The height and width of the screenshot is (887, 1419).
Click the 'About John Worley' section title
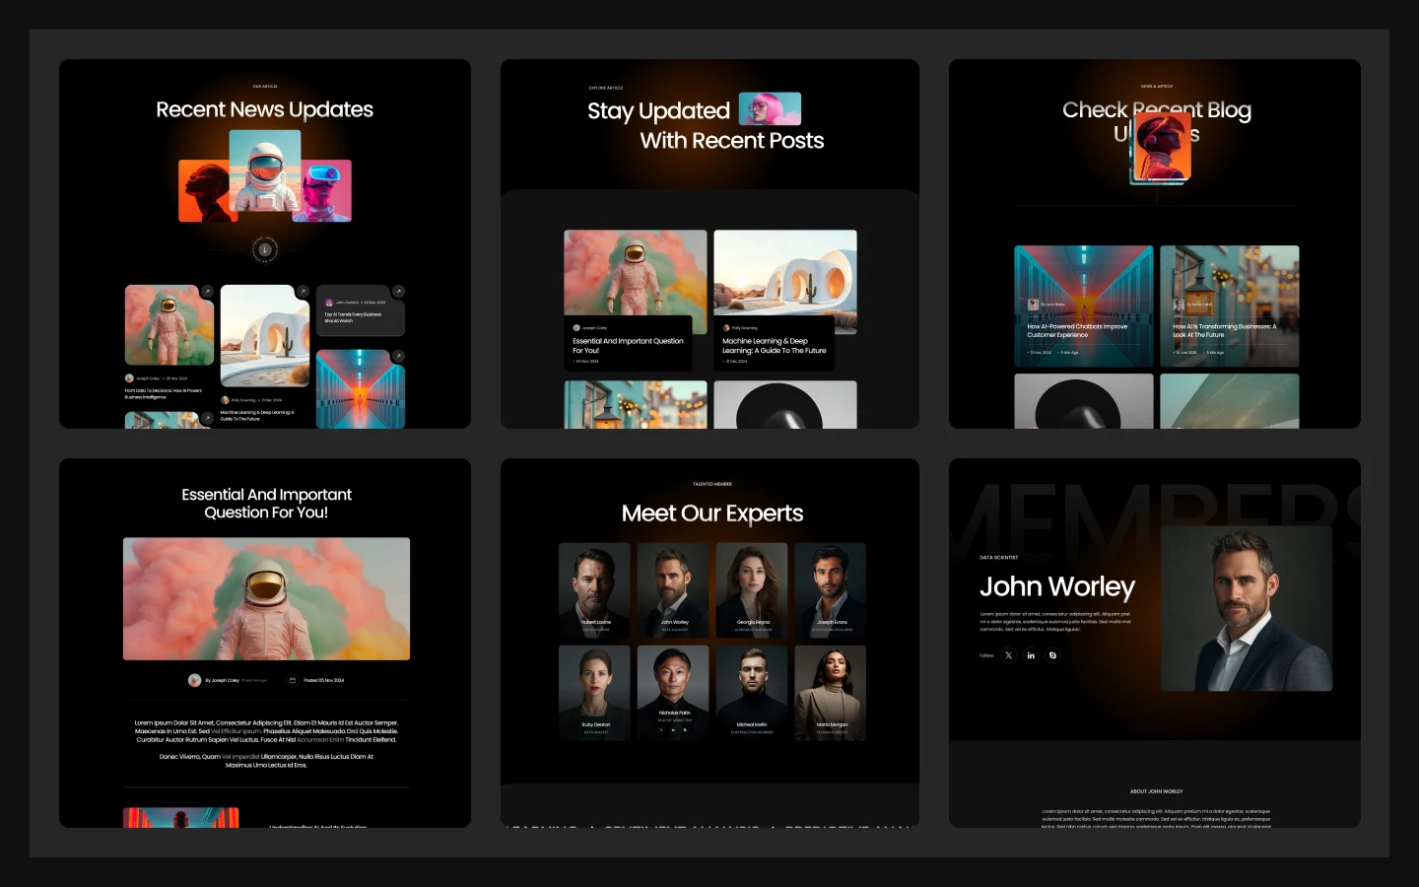point(1156,791)
